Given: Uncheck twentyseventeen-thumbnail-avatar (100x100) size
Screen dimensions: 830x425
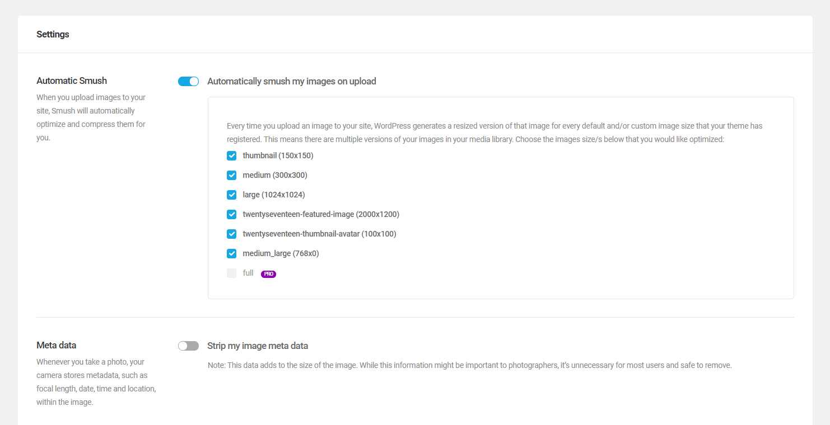Looking at the screenshot, I should pyautogui.click(x=231, y=234).
